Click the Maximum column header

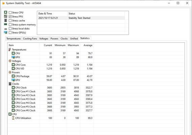point(73,45)
